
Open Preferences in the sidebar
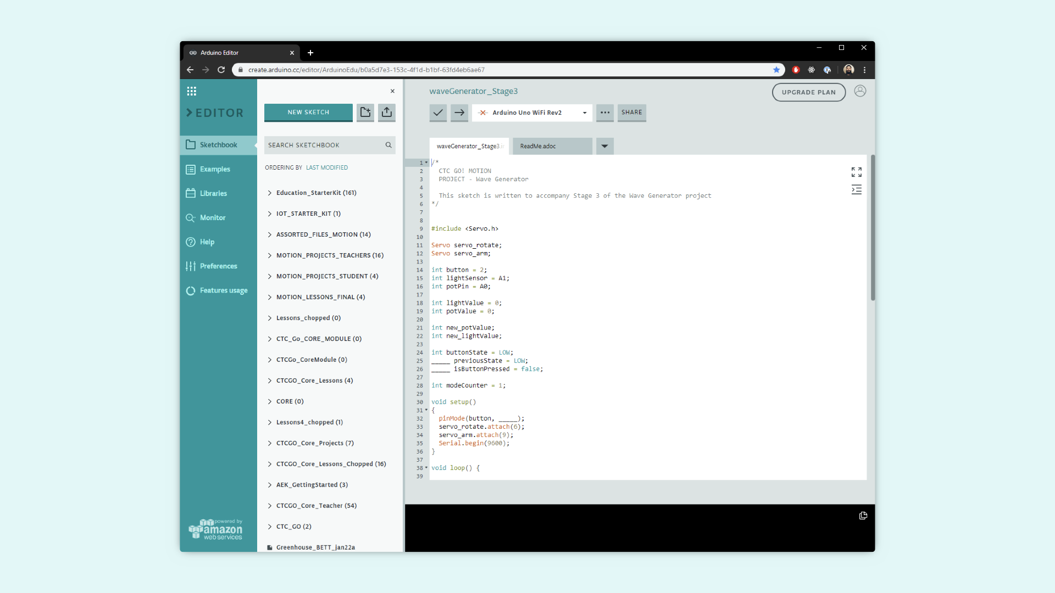(x=218, y=266)
